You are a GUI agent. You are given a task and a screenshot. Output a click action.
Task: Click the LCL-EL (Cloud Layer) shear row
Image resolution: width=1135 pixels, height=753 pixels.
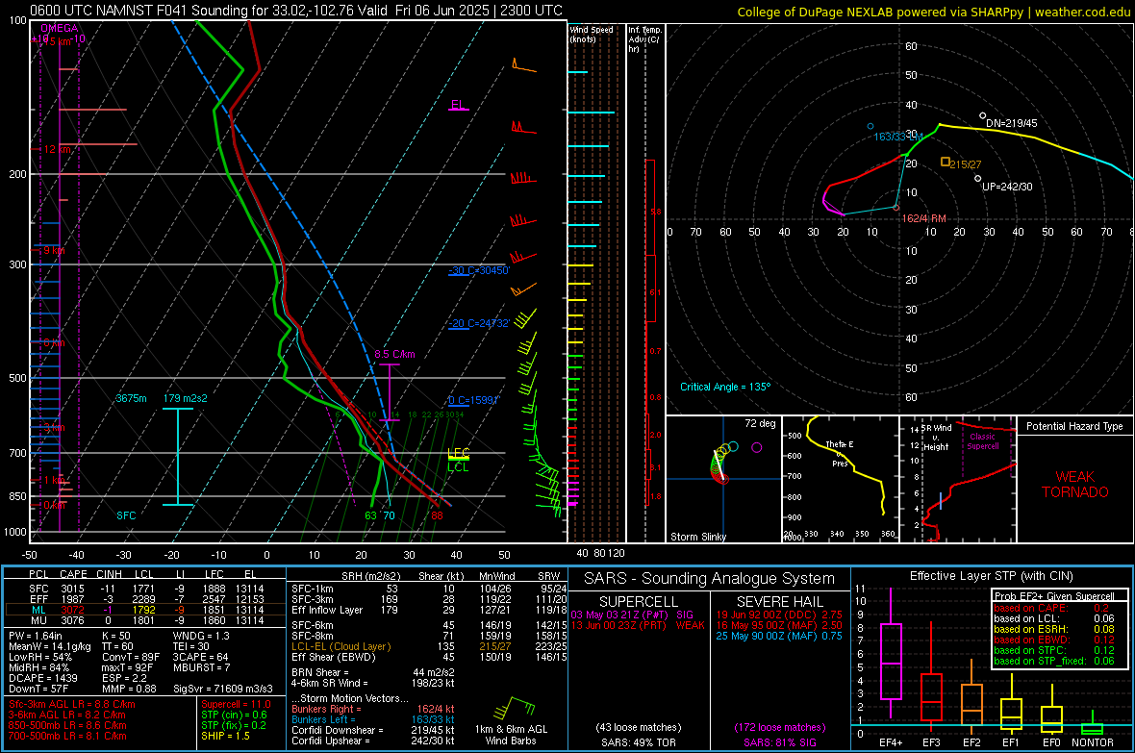(x=429, y=646)
